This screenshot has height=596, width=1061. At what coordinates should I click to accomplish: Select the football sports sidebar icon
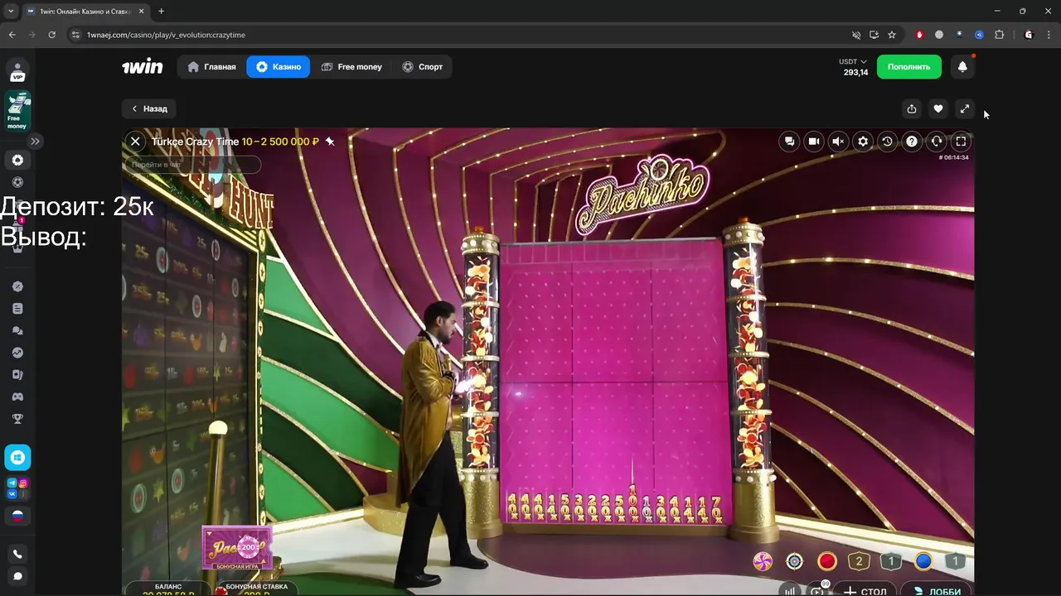pyautogui.click(x=17, y=182)
